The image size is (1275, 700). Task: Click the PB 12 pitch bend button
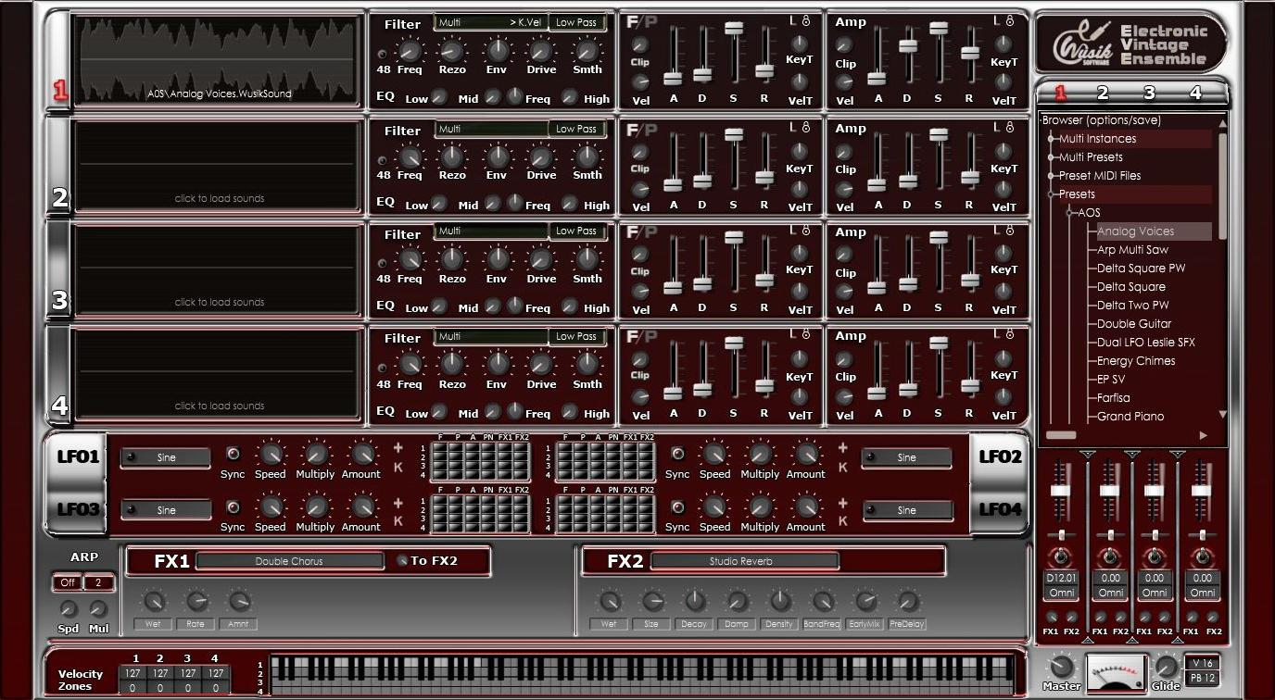(1203, 679)
